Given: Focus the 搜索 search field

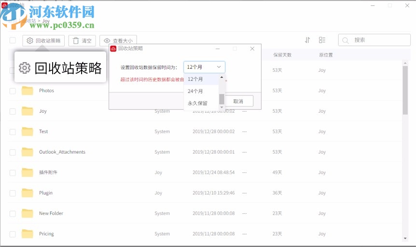Looking at the screenshot, I should (x=374, y=40).
